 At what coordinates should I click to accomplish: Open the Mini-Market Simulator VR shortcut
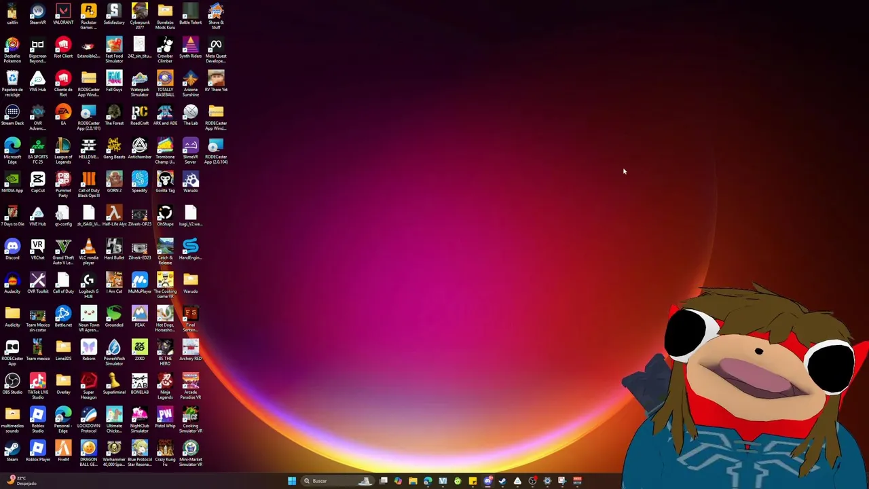[x=190, y=454]
